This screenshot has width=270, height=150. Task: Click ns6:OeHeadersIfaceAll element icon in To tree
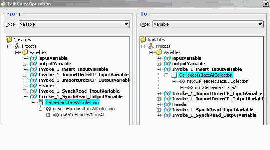tap(190, 87)
